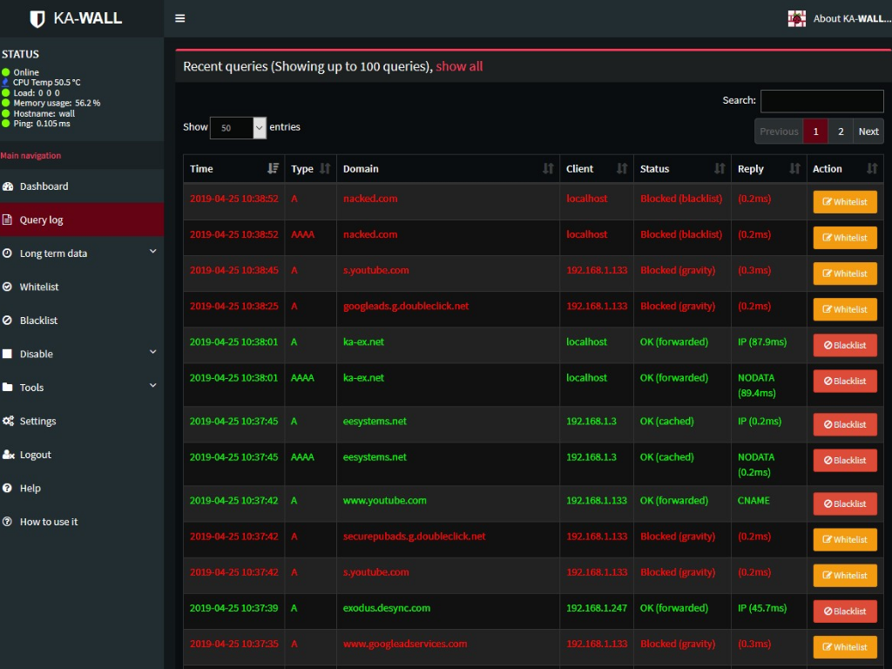Go to the Next page of results

click(868, 132)
